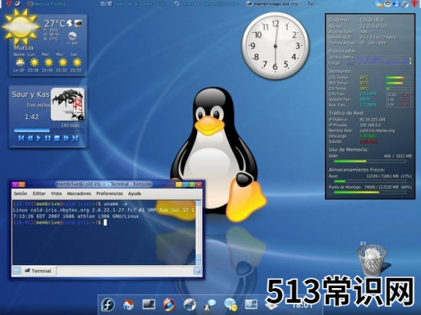
Task: Open the chat penguin icon in dock
Action: tap(210, 305)
